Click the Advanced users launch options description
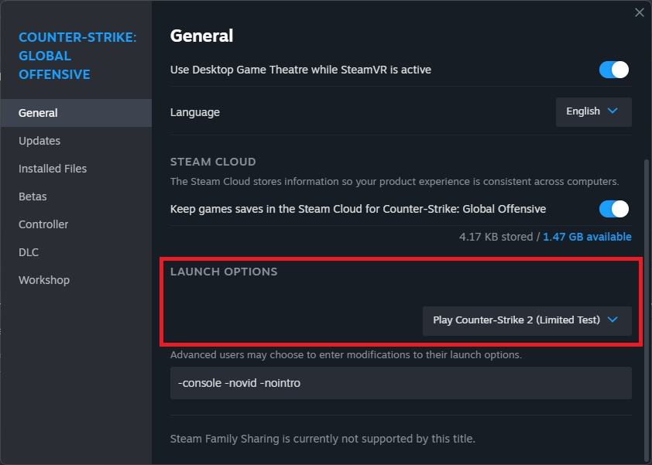652x465 pixels. pos(346,355)
